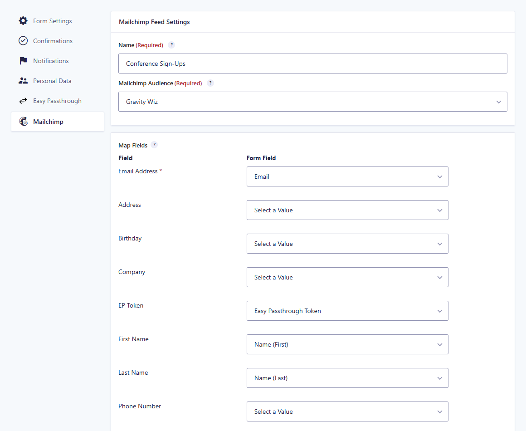
Task: Click the Form Field column header
Action: (261, 158)
